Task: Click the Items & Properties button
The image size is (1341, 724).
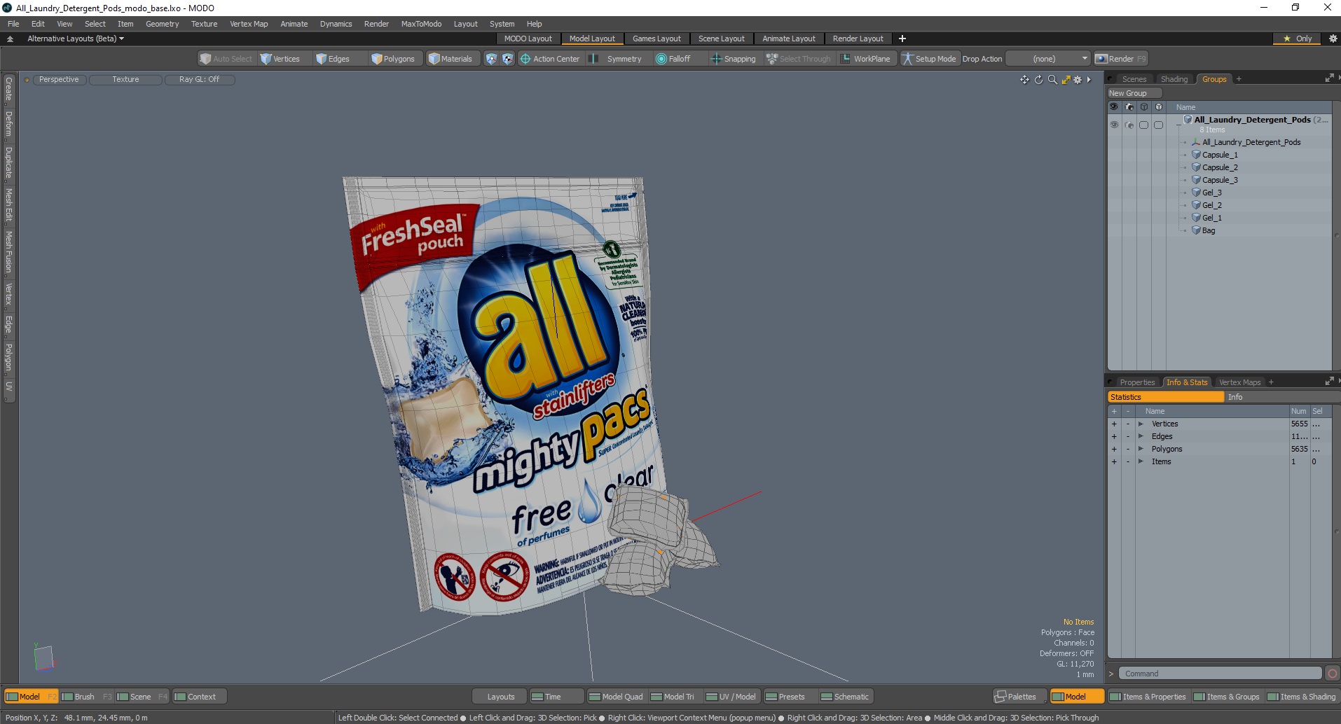Action: 1148,697
